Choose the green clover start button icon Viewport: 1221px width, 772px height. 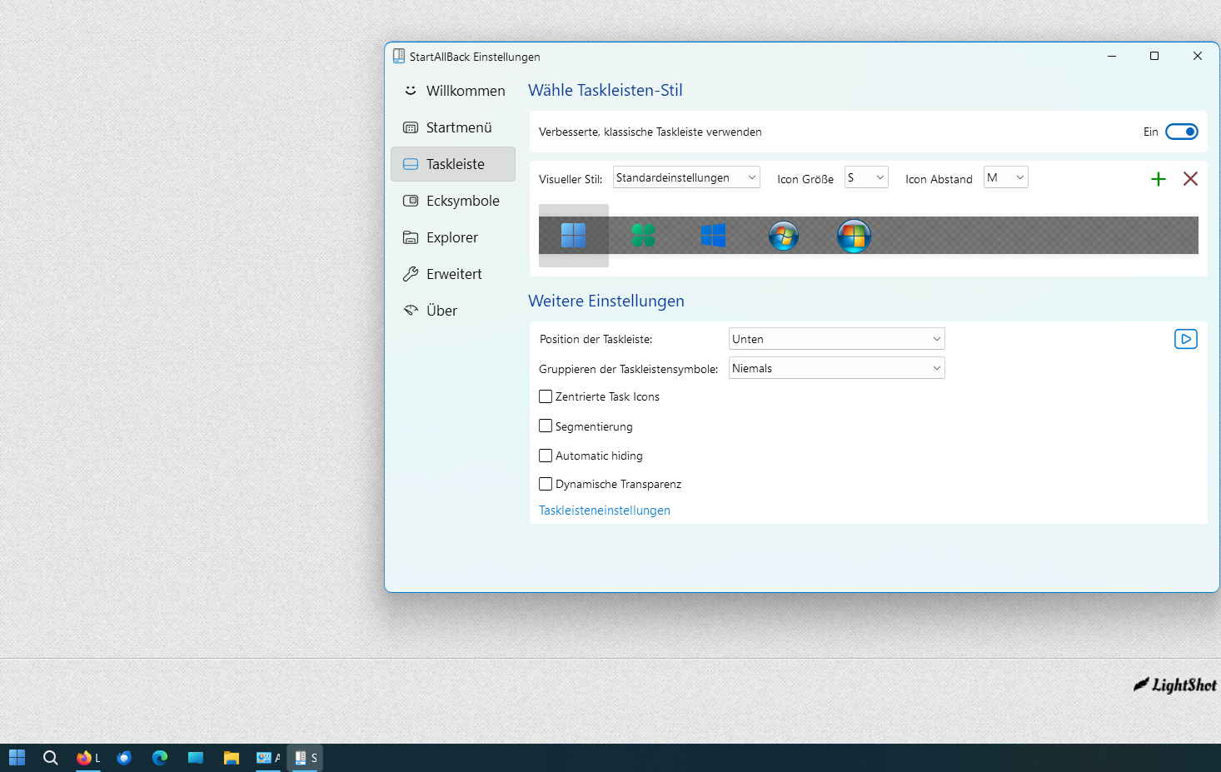[x=643, y=236]
